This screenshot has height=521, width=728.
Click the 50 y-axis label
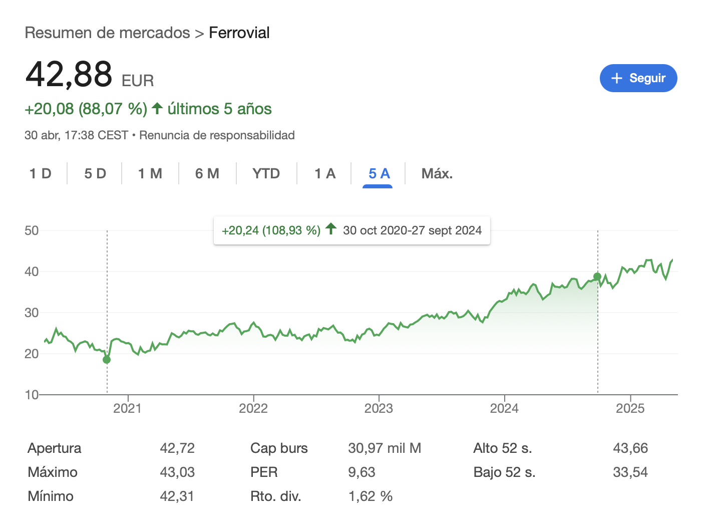[x=32, y=230]
